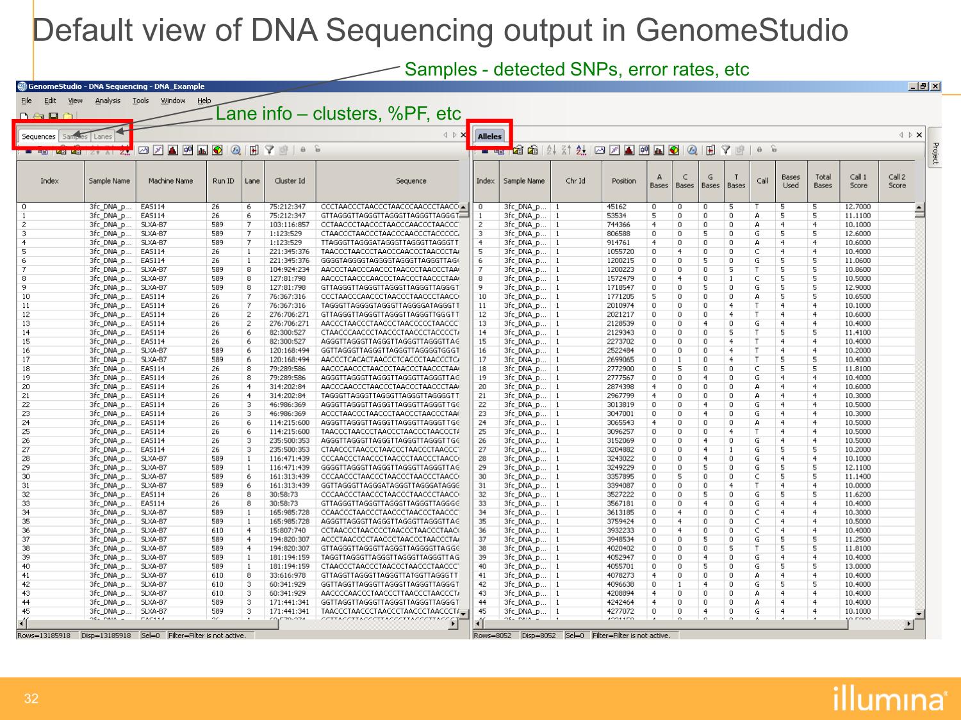The width and height of the screenshot is (961, 720).
Task: Open the Analysis menu
Action: coord(108,100)
